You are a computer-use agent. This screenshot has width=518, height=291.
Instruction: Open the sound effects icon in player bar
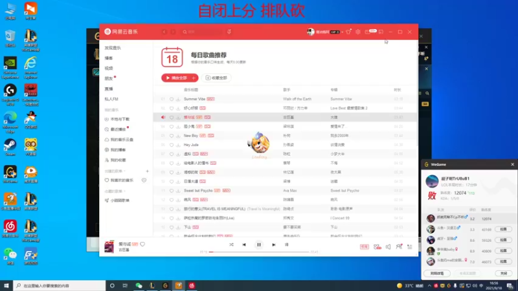point(377,247)
